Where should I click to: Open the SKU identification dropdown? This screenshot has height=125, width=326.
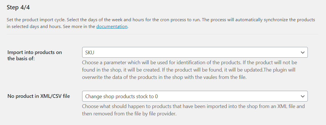(x=195, y=52)
